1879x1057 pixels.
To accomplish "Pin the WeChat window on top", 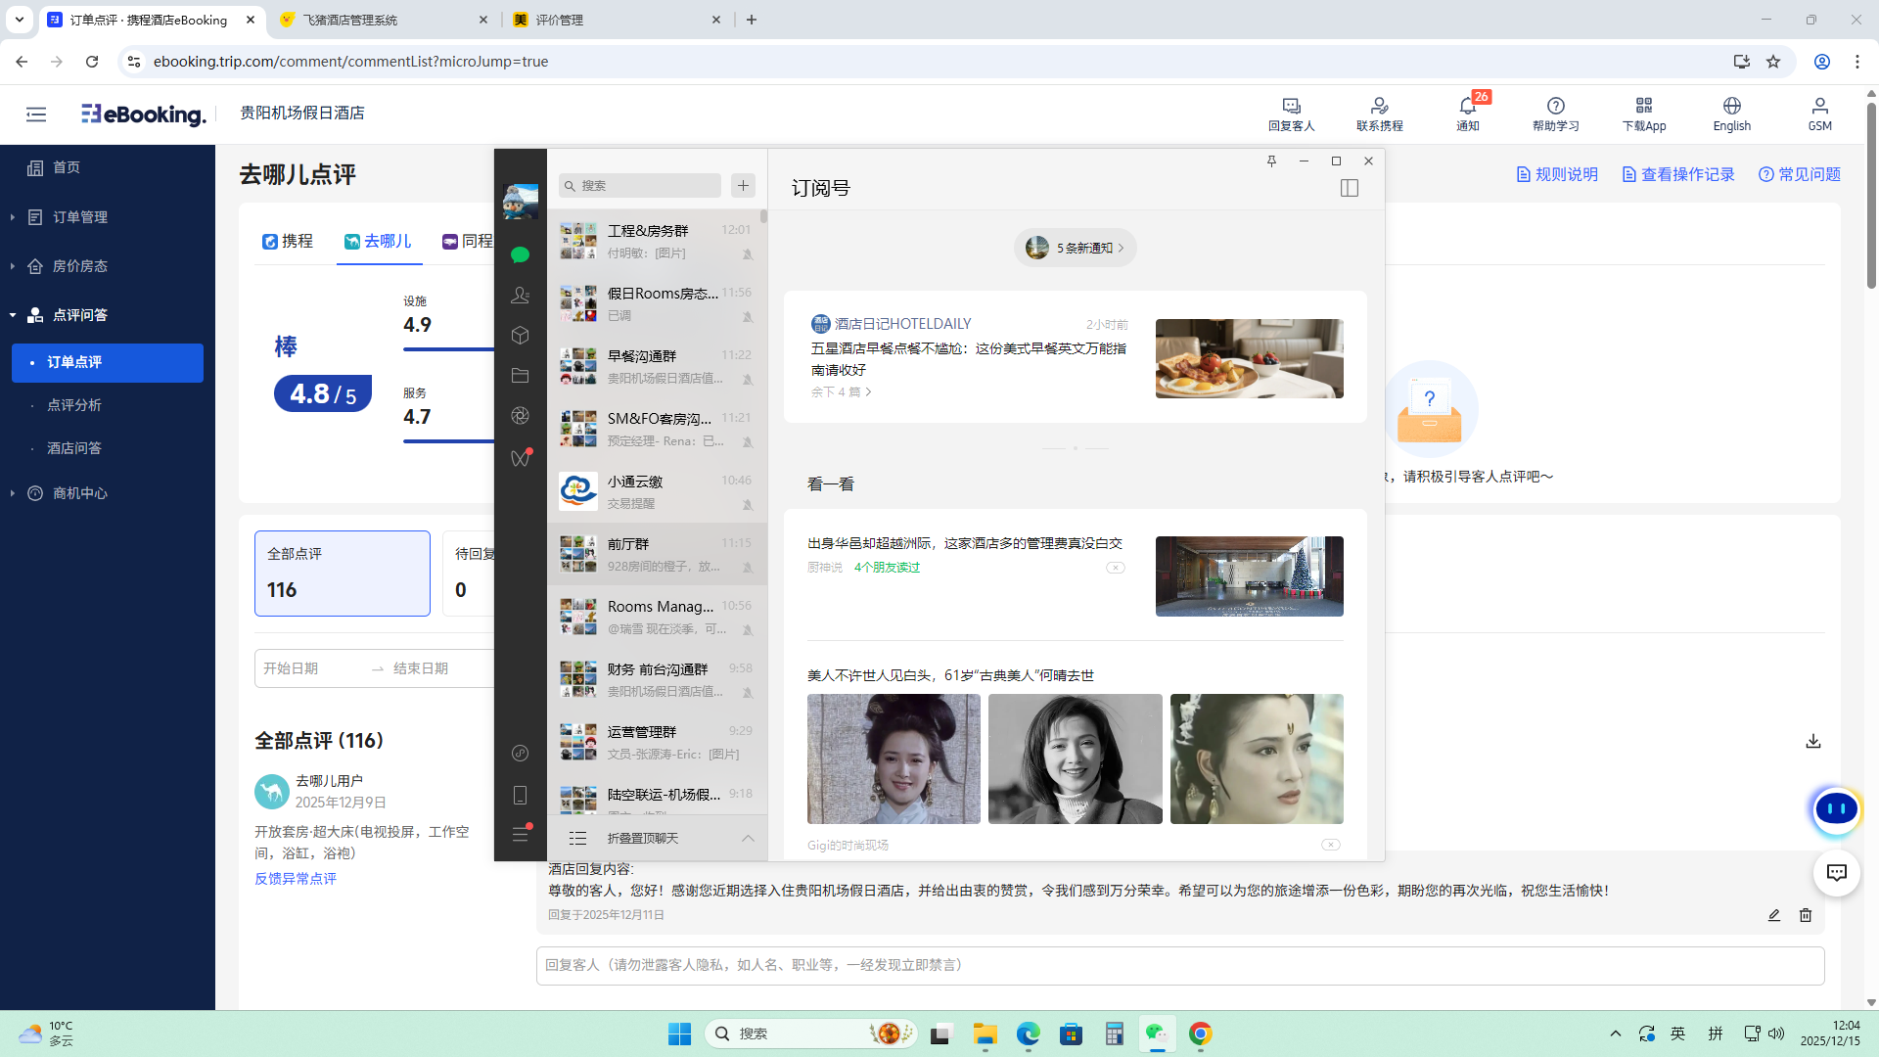I will [x=1271, y=161].
